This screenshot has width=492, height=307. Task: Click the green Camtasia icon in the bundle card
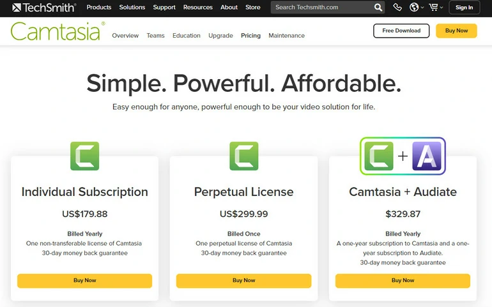coord(379,156)
